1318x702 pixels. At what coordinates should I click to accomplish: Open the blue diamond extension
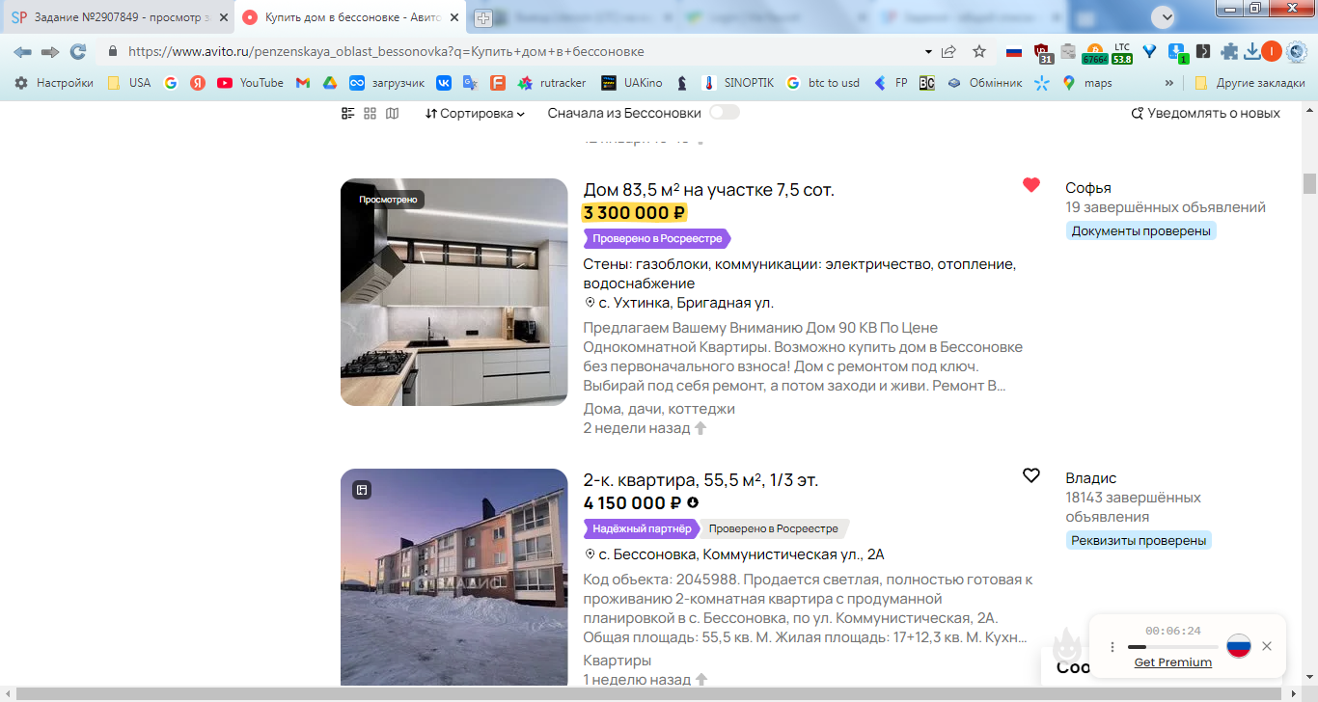[1149, 52]
